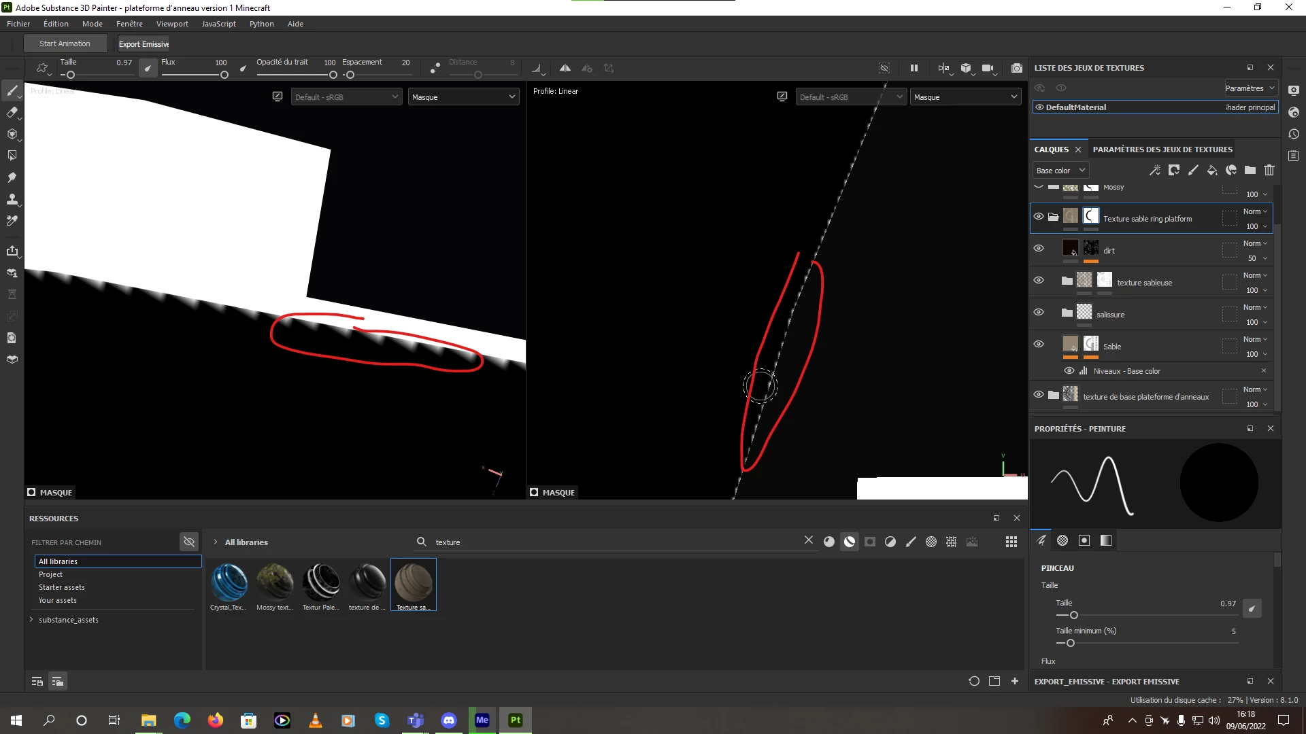This screenshot has width=1306, height=734.
Task: Expand the substance_assets tree item
Action: [31, 620]
